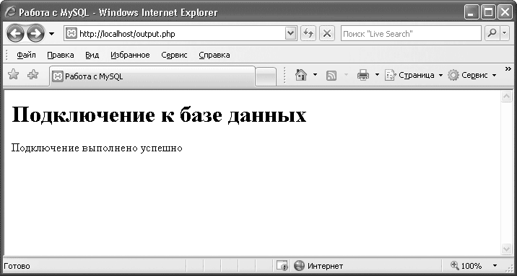Click the RSS feeds icon
The image size is (517, 276).
[331, 76]
